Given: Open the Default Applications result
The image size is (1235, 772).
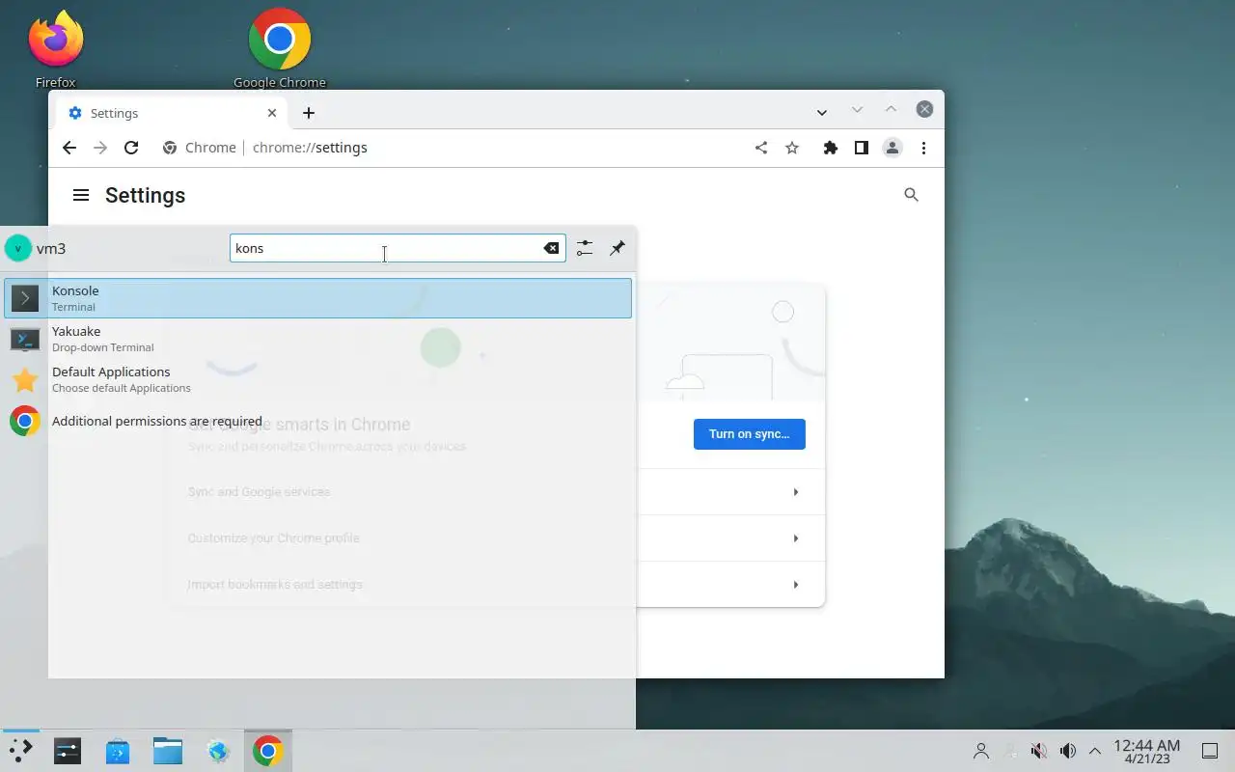Looking at the screenshot, I should [317, 379].
